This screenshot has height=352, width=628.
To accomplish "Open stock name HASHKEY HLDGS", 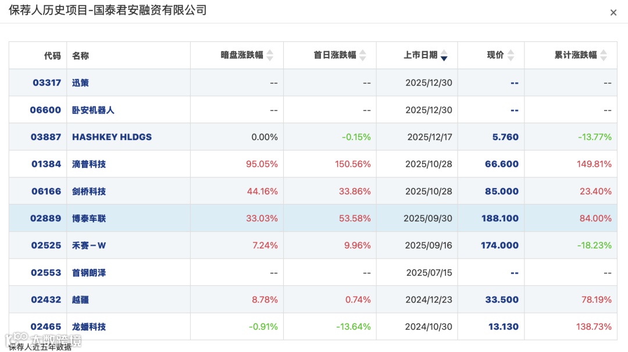I will 112,137.
